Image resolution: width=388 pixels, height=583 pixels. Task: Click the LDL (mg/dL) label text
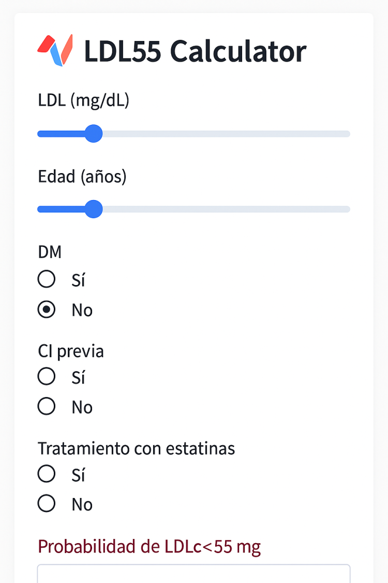(x=83, y=101)
